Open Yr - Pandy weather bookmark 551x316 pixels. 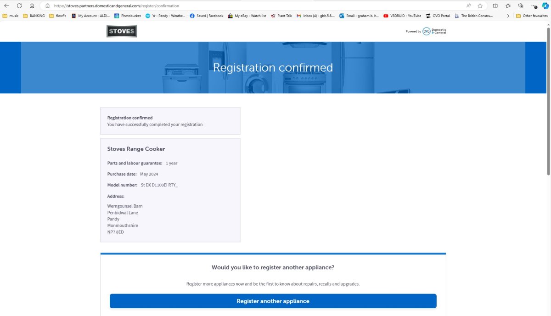point(165,16)
